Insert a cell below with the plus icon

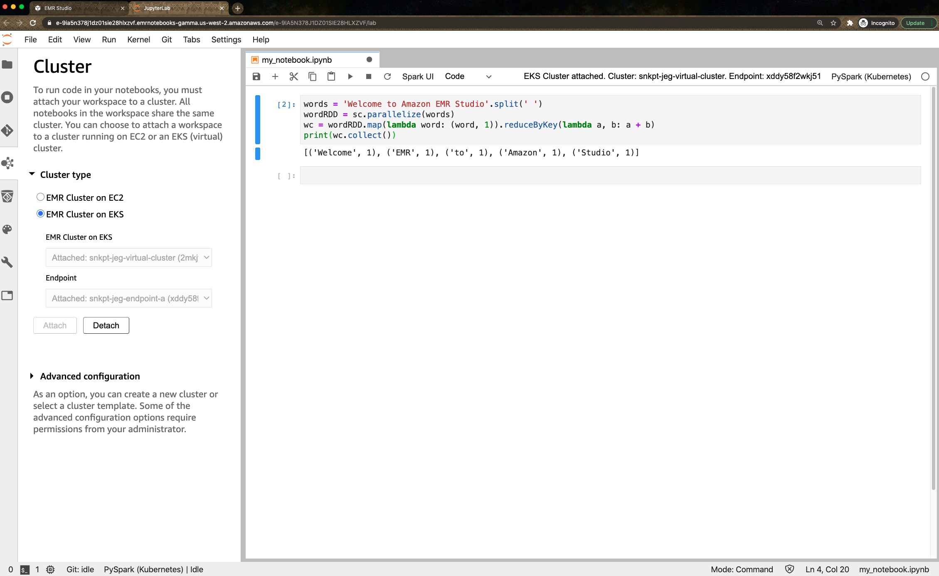point(275,76)
